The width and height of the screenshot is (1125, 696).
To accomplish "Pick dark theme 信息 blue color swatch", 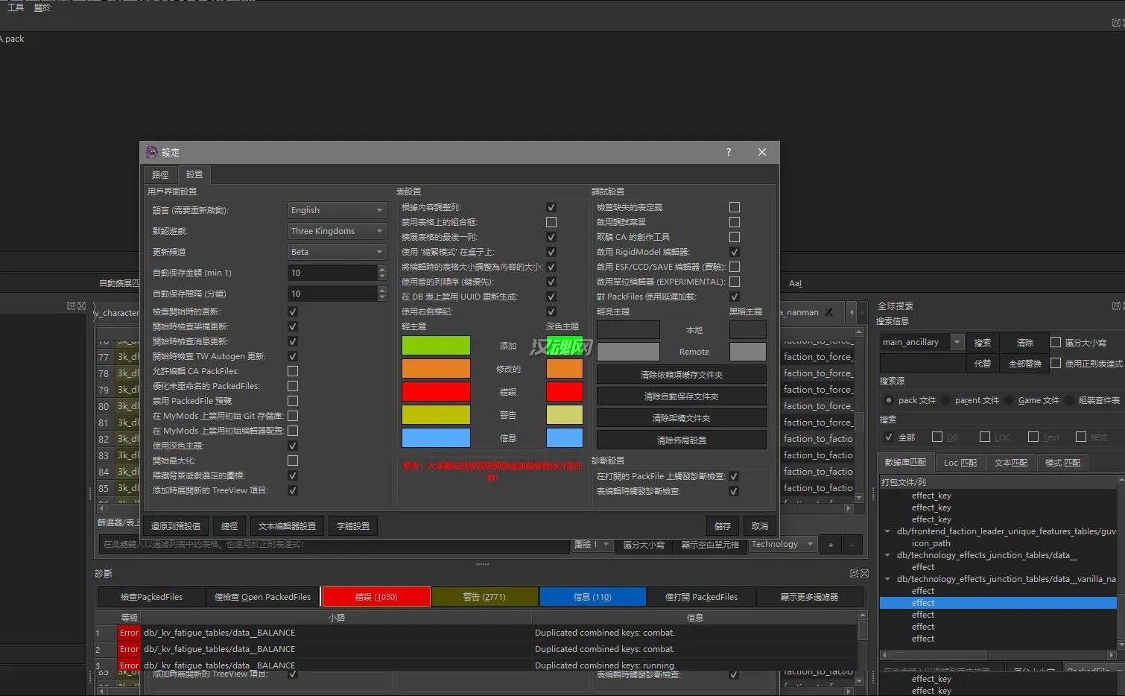I will click(564, 437).
